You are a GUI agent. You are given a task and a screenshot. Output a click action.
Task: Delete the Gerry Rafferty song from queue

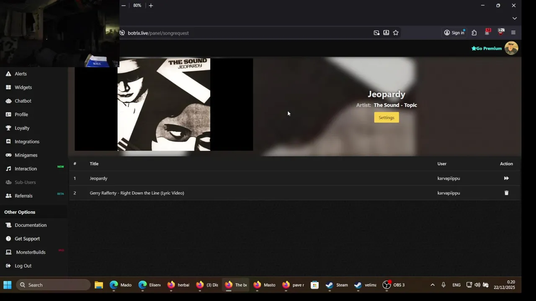click(506, 193)
